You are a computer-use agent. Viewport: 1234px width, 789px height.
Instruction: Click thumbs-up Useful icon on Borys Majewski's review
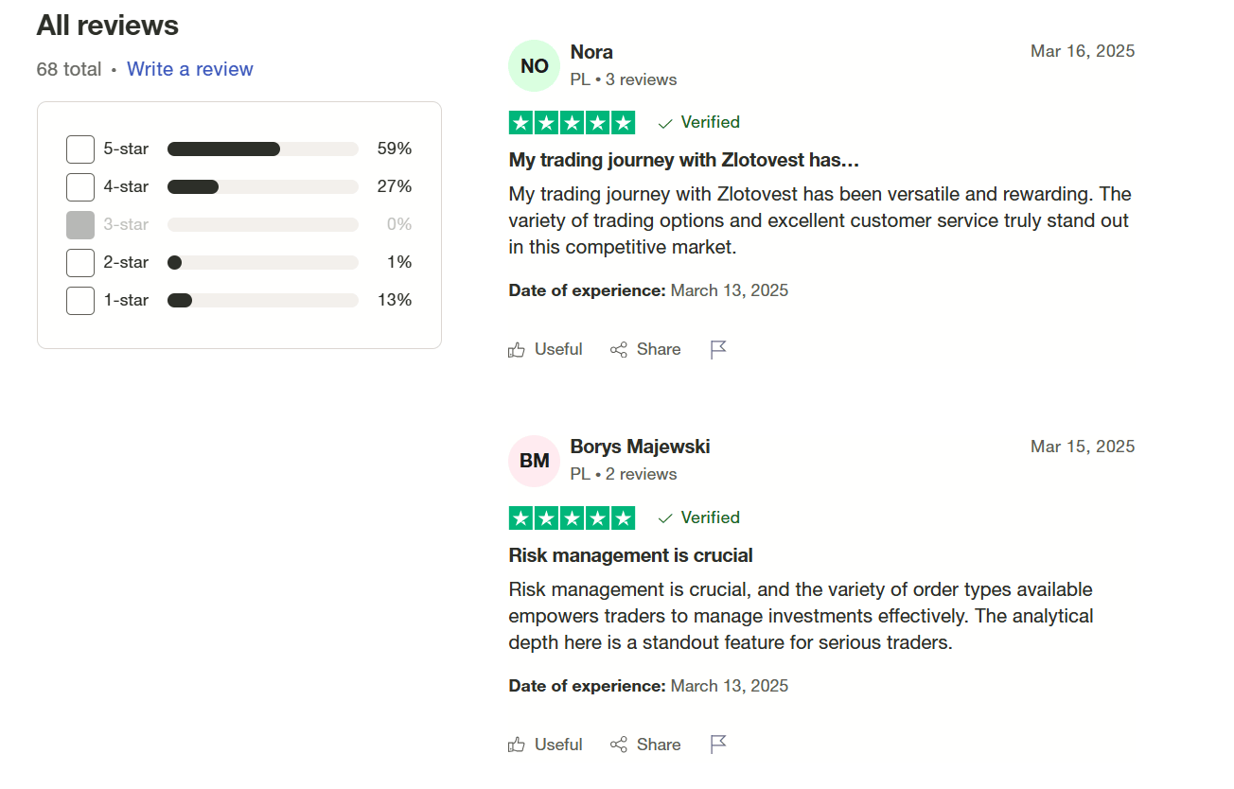click(x=517, y=745)
